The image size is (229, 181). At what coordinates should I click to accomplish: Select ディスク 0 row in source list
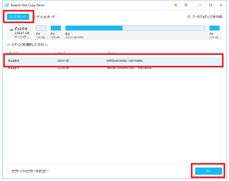pyautogui.click(x=114, y=61)
